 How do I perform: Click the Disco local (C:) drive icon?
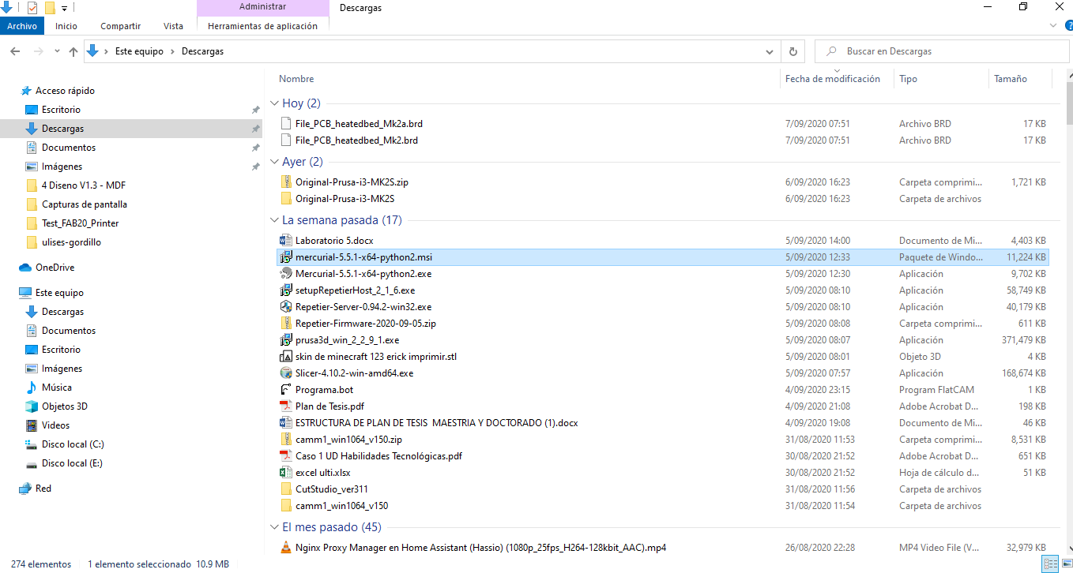coord(32,444)
